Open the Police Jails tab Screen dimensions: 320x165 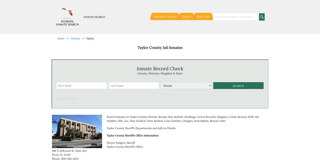(x=203, y=16)
